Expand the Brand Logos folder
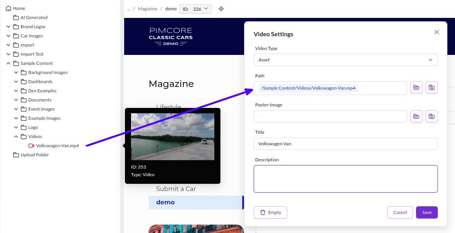This screenshot has height=233, width=455. click(x=8, y=27)
